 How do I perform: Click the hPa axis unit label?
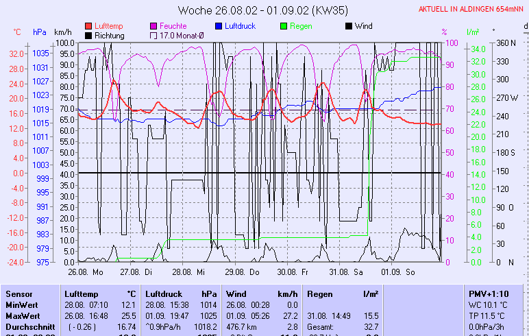pos(40,32)
